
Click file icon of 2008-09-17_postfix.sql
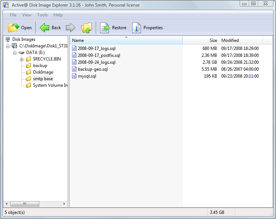(x=74, y=55)
